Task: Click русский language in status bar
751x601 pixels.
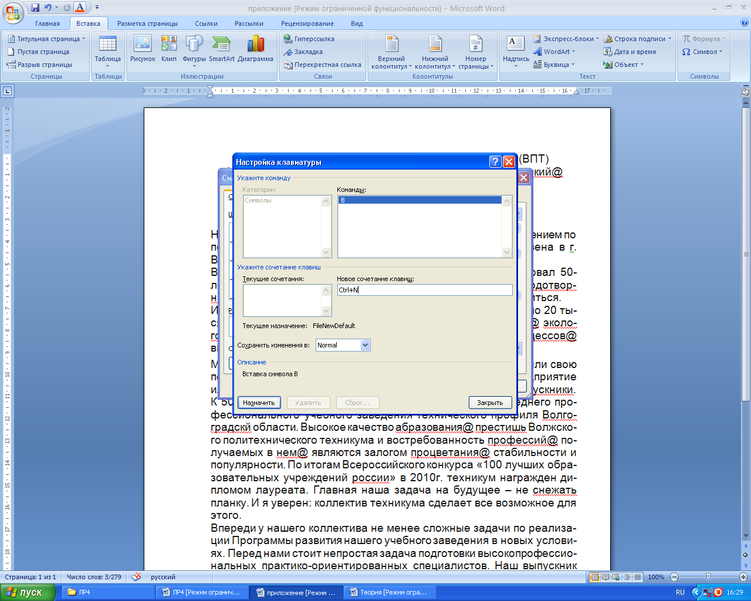Action: coord(163,577)
